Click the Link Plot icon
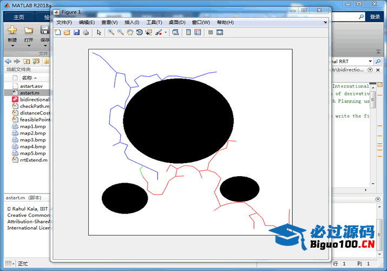The image size is (387, 271). pyautogui.click(x=175, y=33)
